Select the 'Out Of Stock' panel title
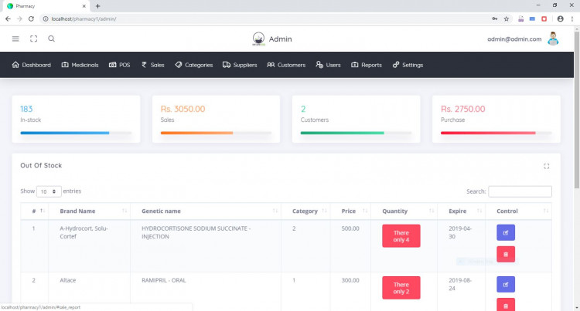The image size is (580, 311). coord(41,166)
